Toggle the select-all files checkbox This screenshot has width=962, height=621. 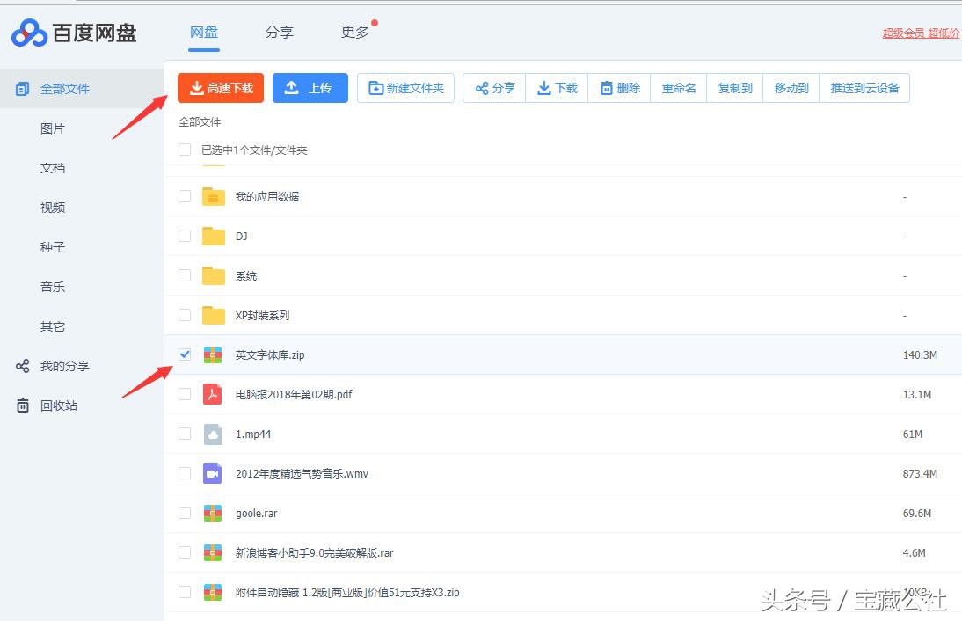click(185, 150)
